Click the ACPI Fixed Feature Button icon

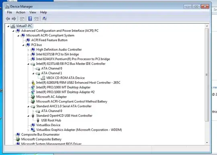pyautogui.click(x=28, y=40)
